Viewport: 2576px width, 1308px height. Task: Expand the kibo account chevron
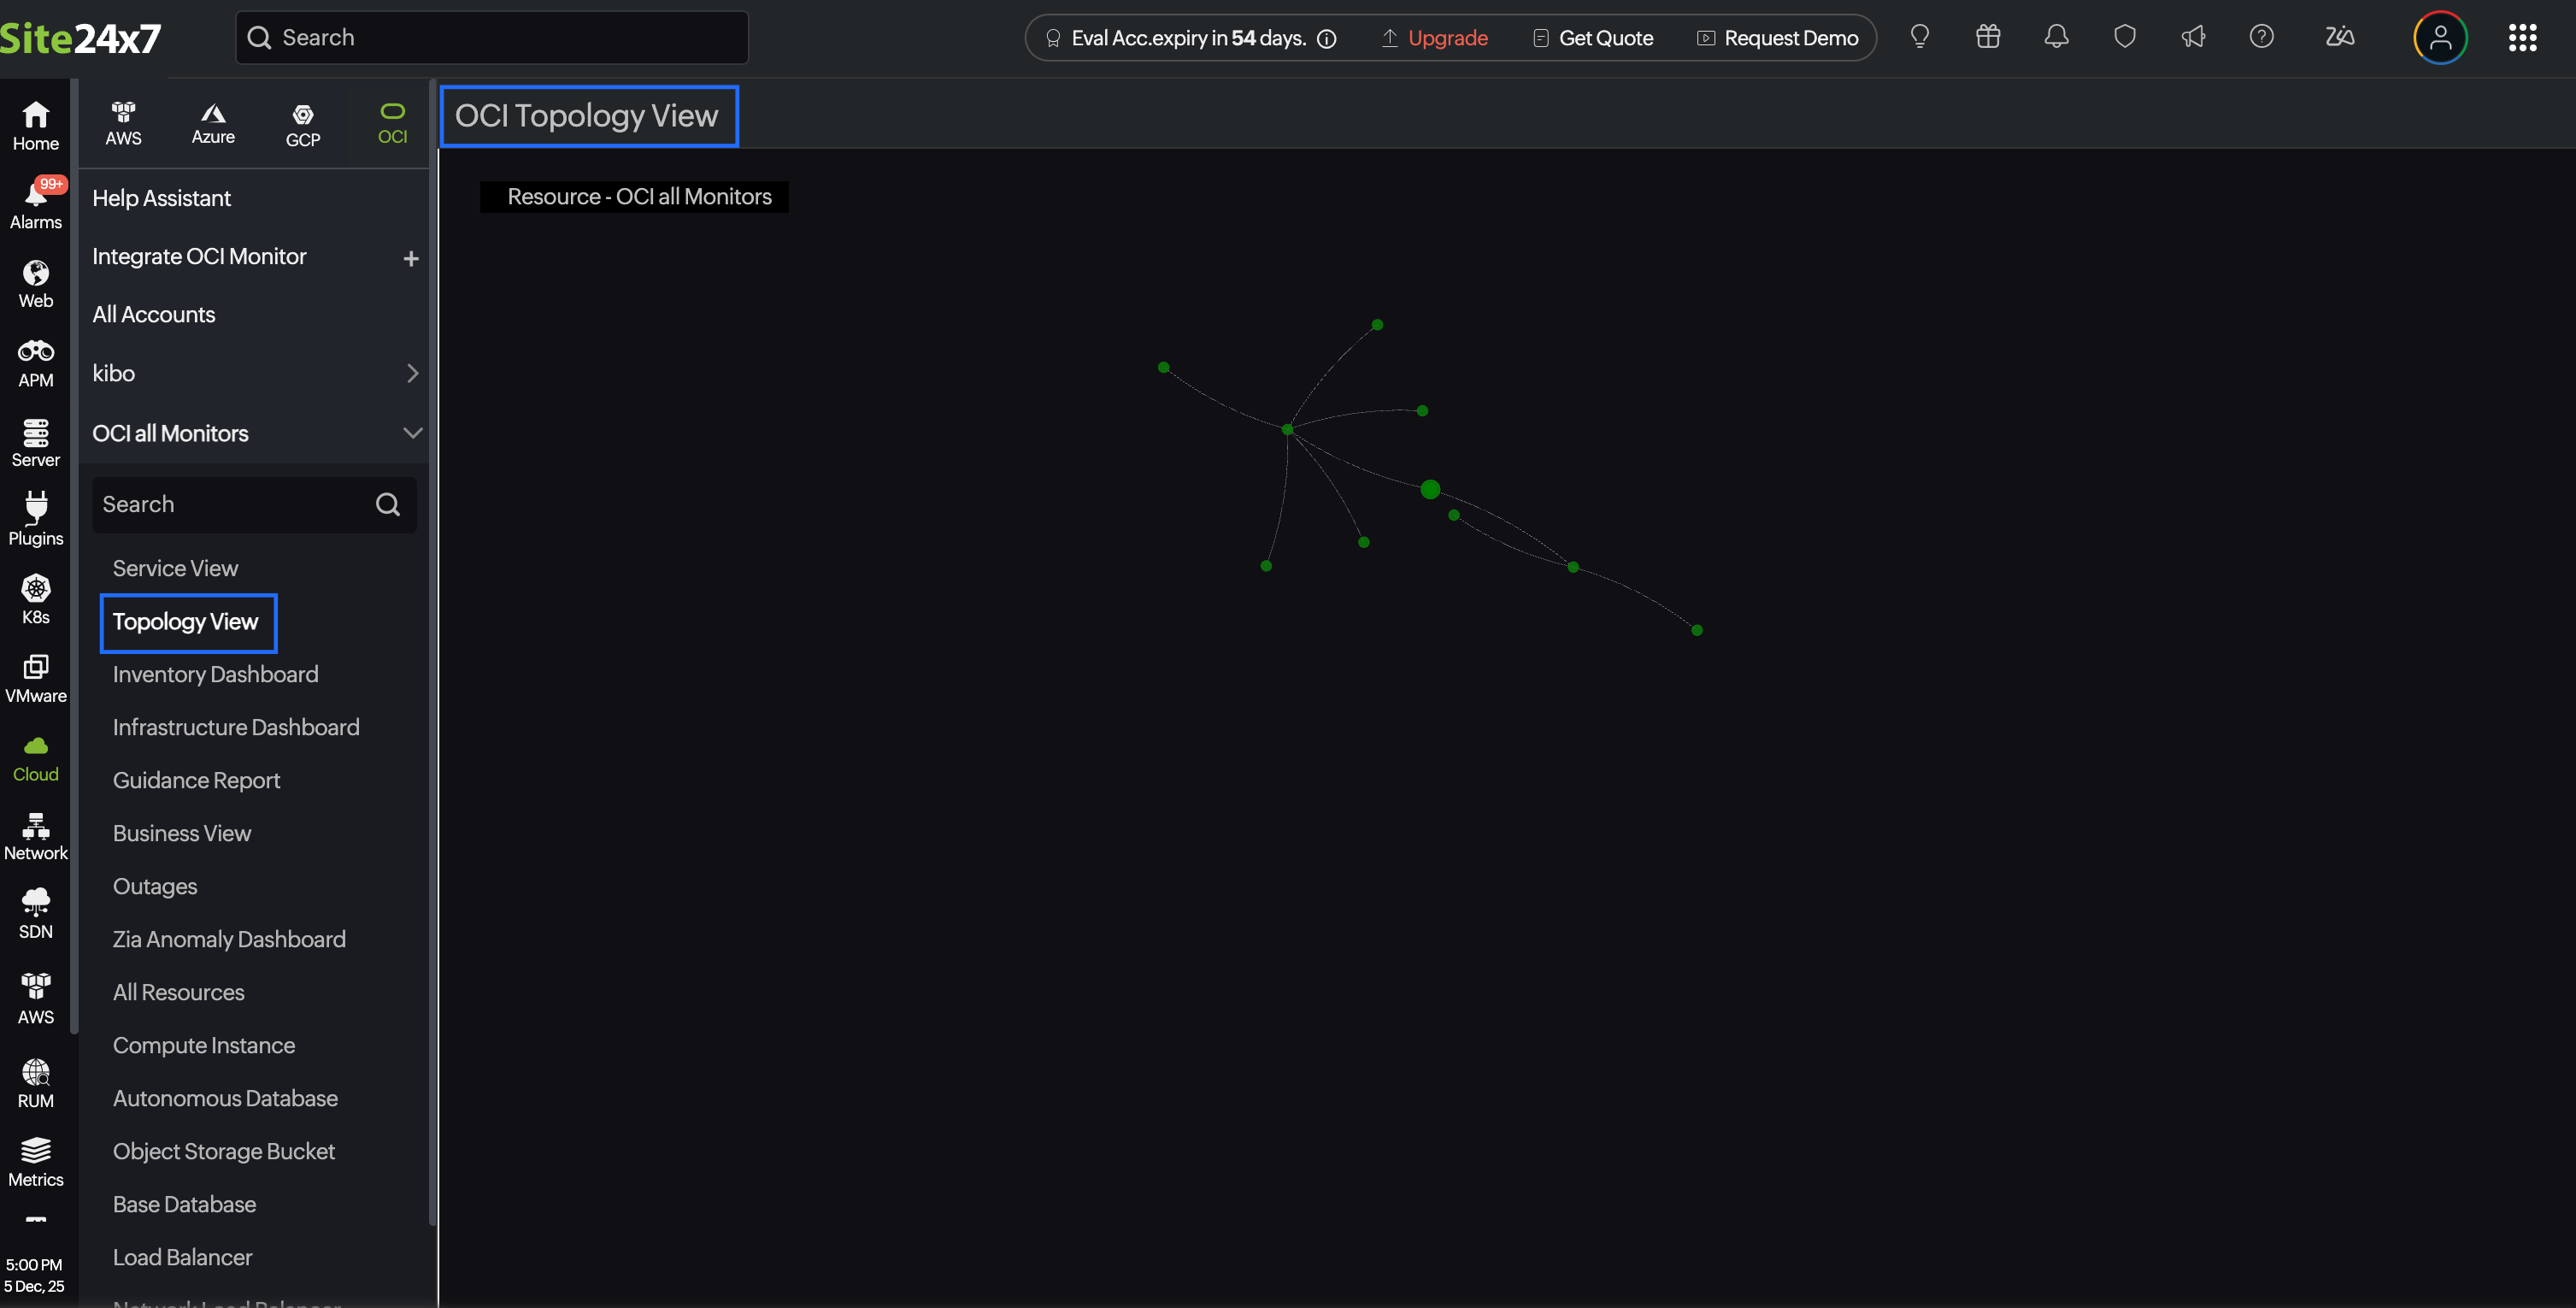click(412, 373)
